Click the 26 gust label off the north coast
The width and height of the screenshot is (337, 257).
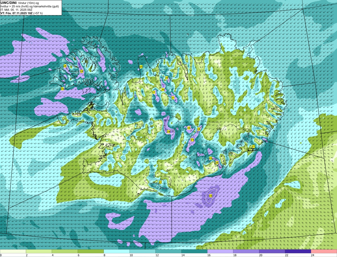click(x=141, y=67)
